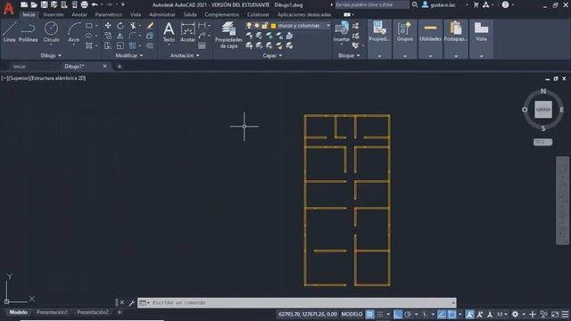Image resolution: width=571 pixels, height=321 pixels.
Task: Select the Copy tool in Modificar panel
Action: coord(108,36)
